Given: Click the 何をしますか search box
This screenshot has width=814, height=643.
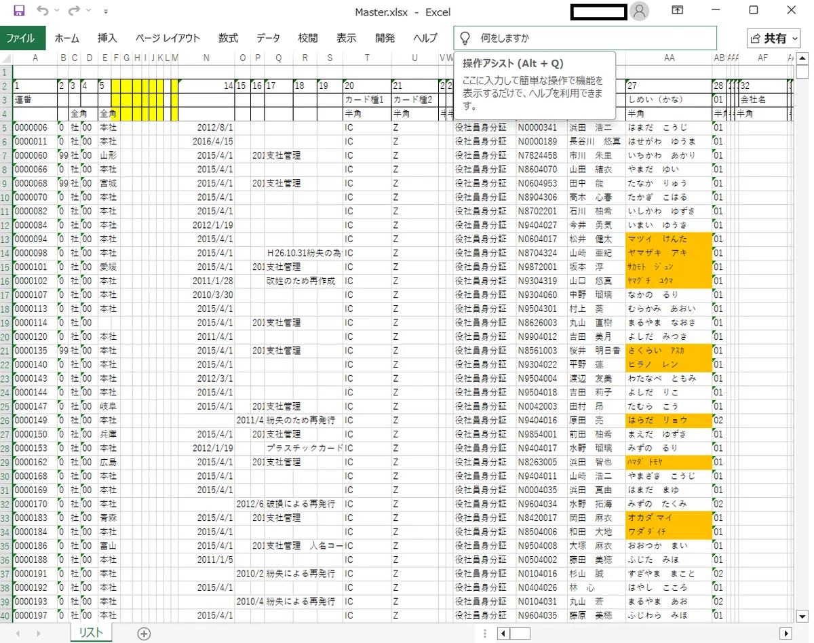Looking at the screenshot, I should coord(585,38).
